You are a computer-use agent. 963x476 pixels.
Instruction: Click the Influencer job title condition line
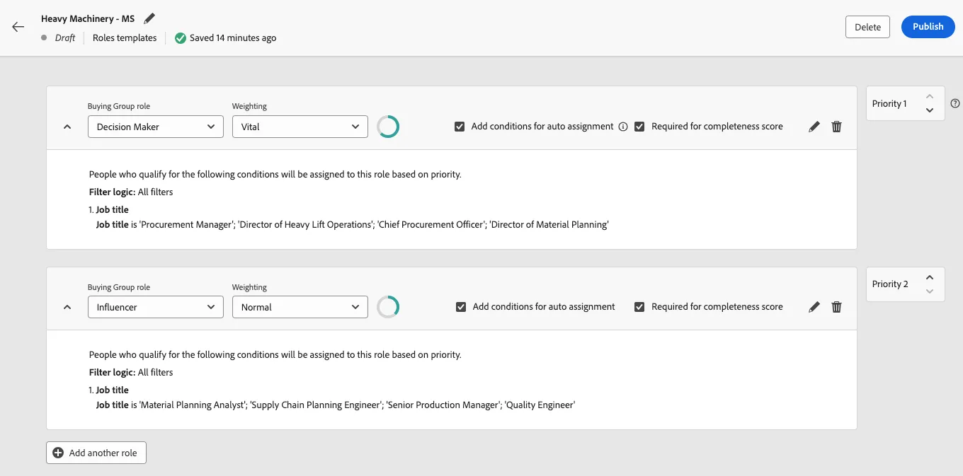click(336, 405)
